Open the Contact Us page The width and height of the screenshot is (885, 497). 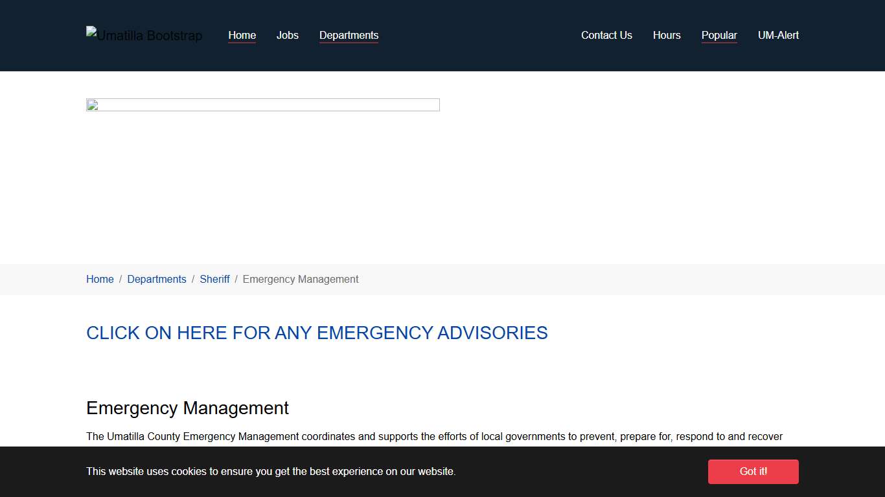click(x=606, y=35)
